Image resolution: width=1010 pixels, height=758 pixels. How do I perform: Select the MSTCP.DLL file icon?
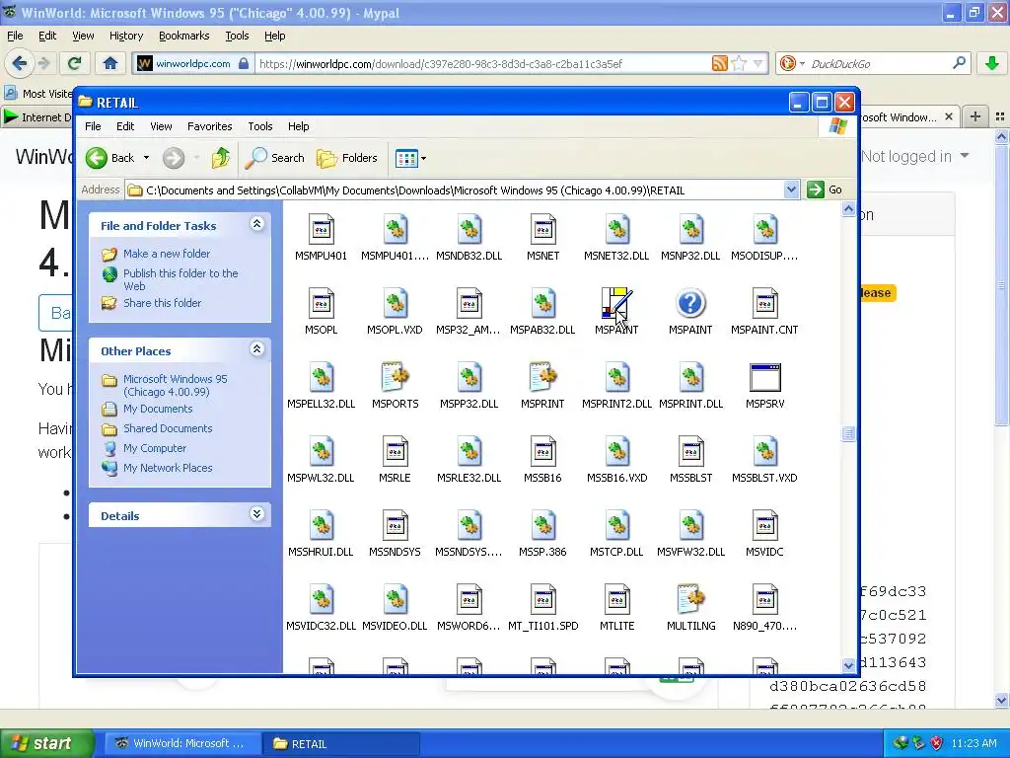click(x=616, y=525)
